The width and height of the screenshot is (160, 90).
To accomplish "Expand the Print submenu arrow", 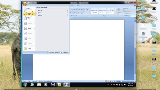I will pos(34,28).
